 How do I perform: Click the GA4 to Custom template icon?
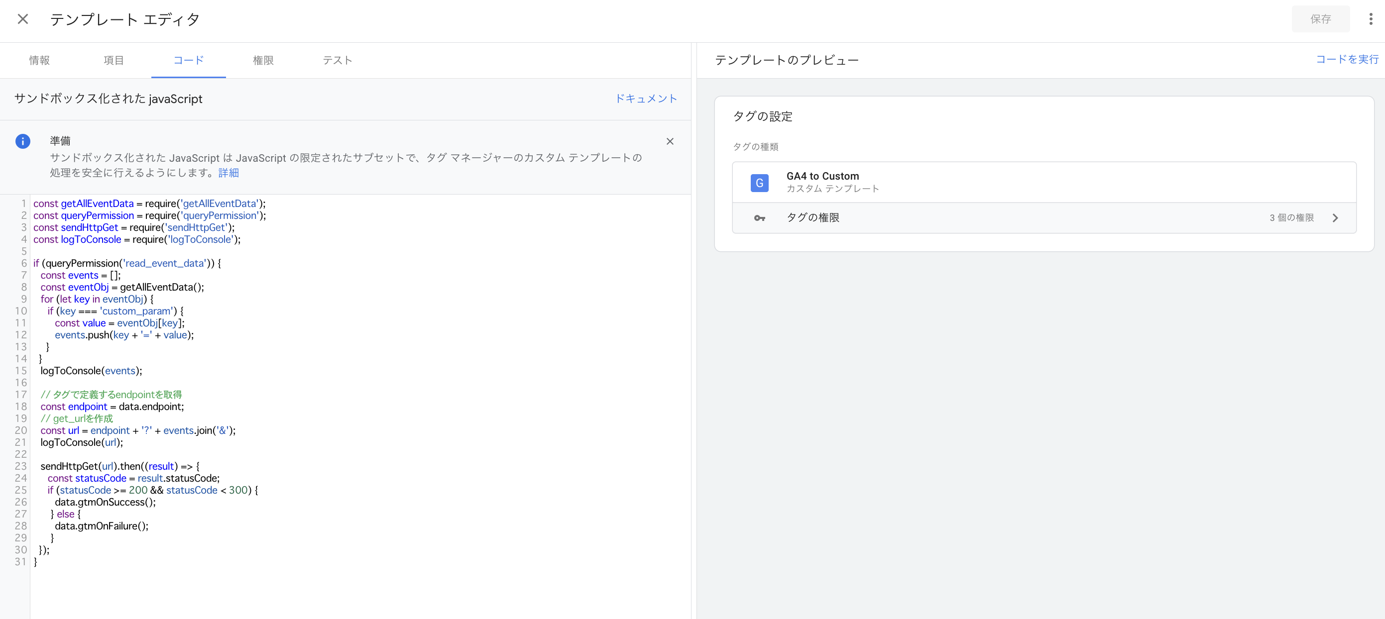pyautogui.click(x=759, y=183)
